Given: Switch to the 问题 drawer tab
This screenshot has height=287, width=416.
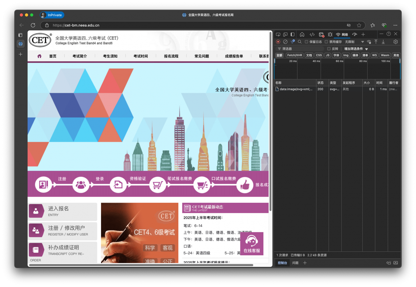Looking at the screenshot, I should click(x=295, y=263).
